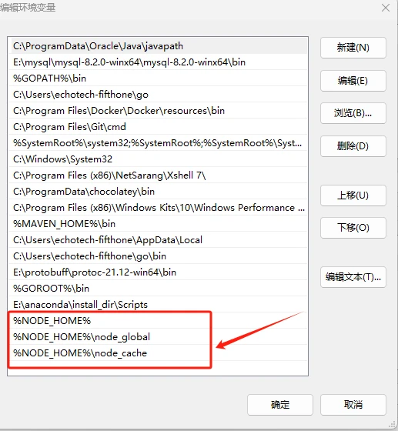Move entry down with 下移(O)
The width and height of the screenshot is (398, 431).
[353, 228]
